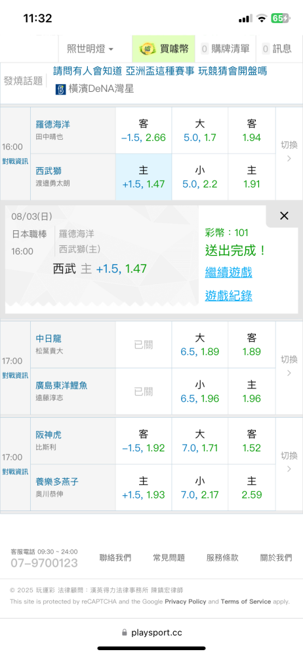
Task: Click the Yokohama DeNA BayStars team logo icon
Action: click(x=61, y=89)
